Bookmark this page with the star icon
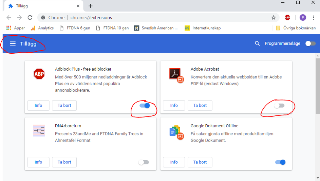The image size is (320, 181). coord(274,18)
